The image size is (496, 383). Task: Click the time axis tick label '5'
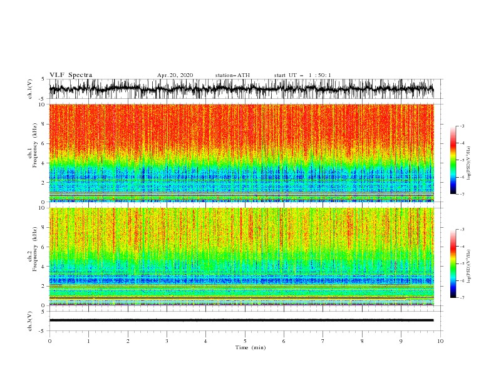(245, 341)
